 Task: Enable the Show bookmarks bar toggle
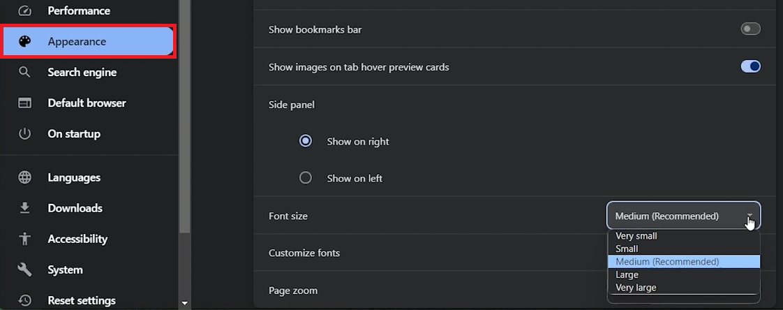pos(750,29)
